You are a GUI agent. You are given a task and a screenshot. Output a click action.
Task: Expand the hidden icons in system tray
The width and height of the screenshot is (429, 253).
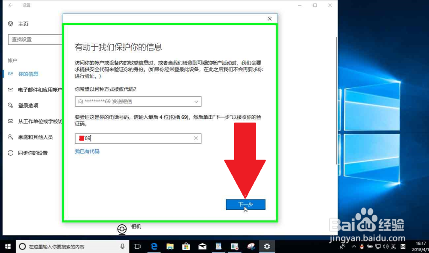click(353, 247)
